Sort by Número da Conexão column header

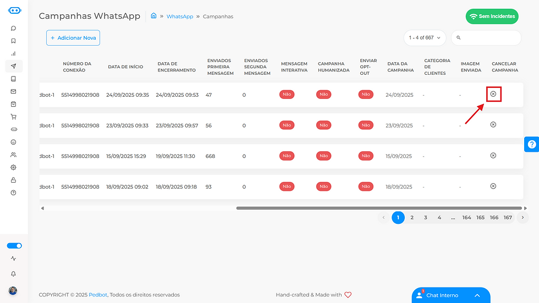point(77,67)
